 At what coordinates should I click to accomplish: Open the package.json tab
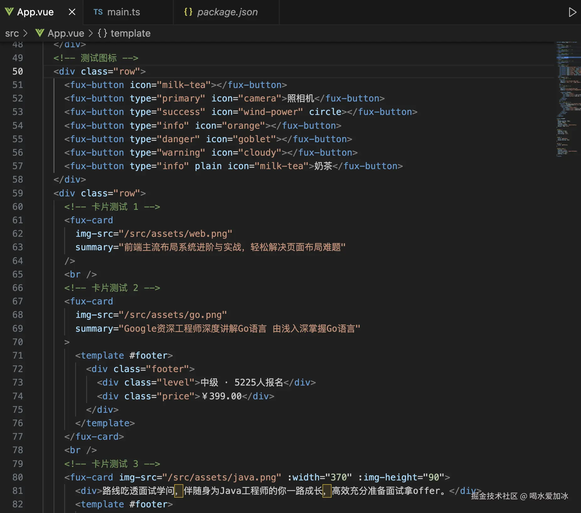[227, 12]
